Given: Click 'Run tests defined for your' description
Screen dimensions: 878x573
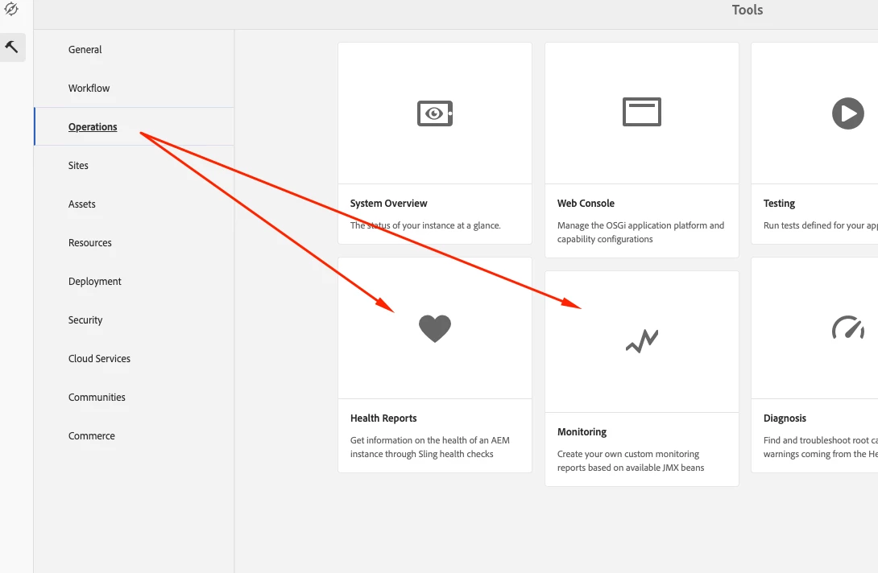Looking at the screenshot, I should tap(820, 225).
